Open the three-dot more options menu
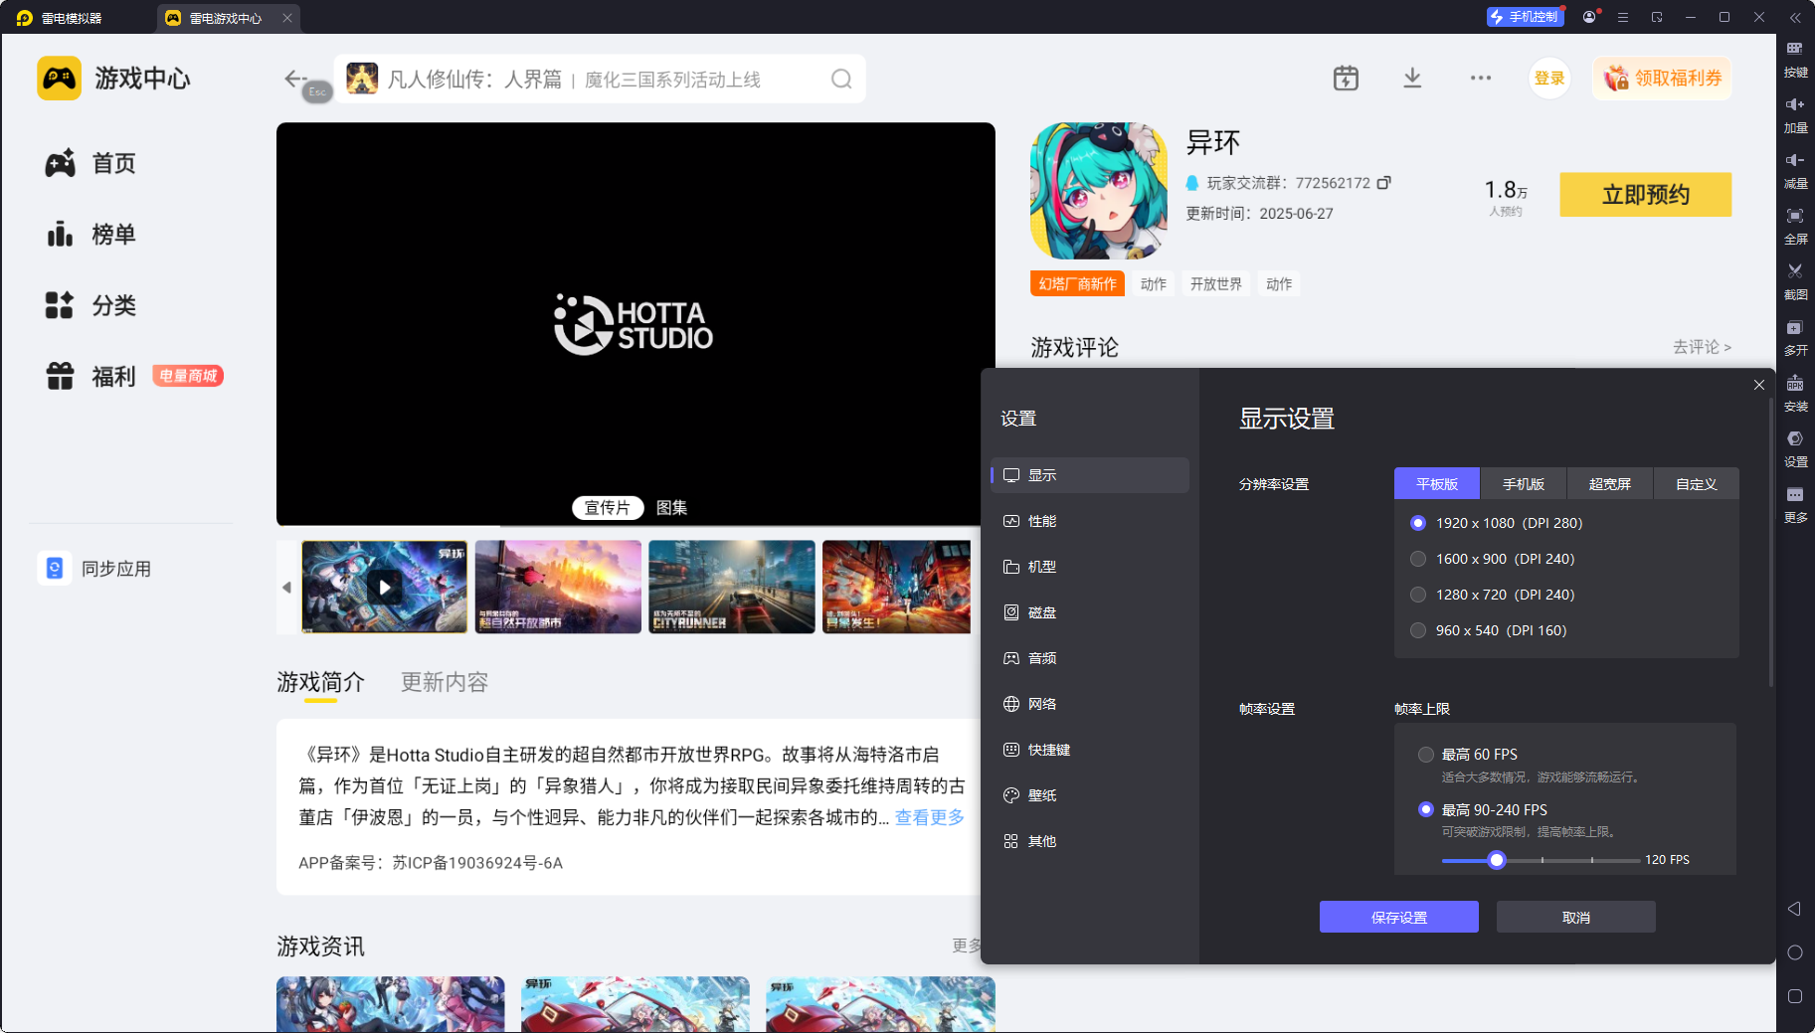This screenshot has height=1033, width=1815. coord(1480,79)
